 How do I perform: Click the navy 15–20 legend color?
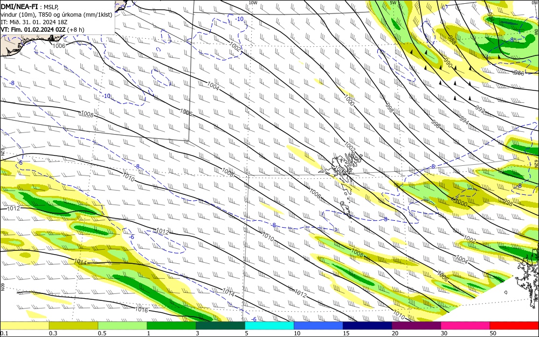tap(368, 325)
